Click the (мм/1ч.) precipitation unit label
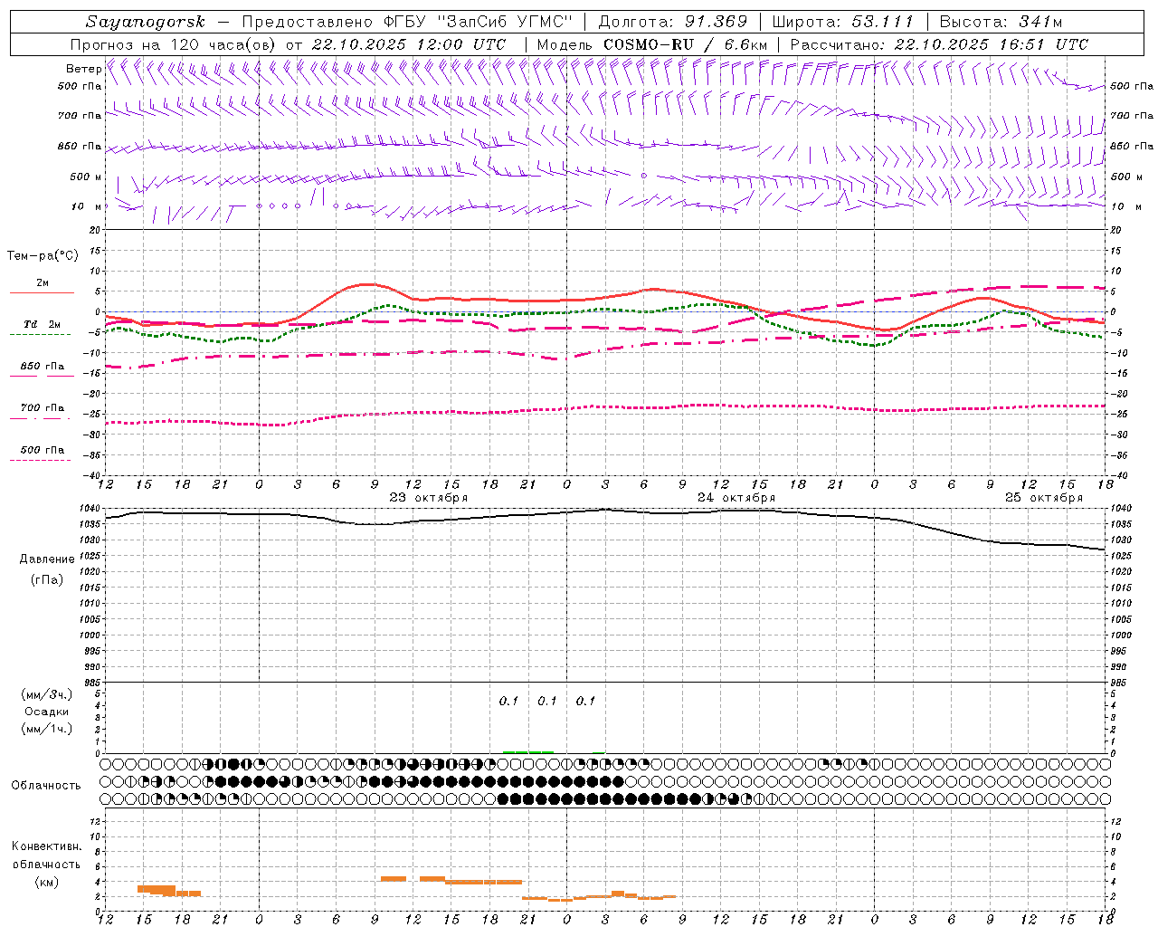The image size is (1158, 927). 47,730
